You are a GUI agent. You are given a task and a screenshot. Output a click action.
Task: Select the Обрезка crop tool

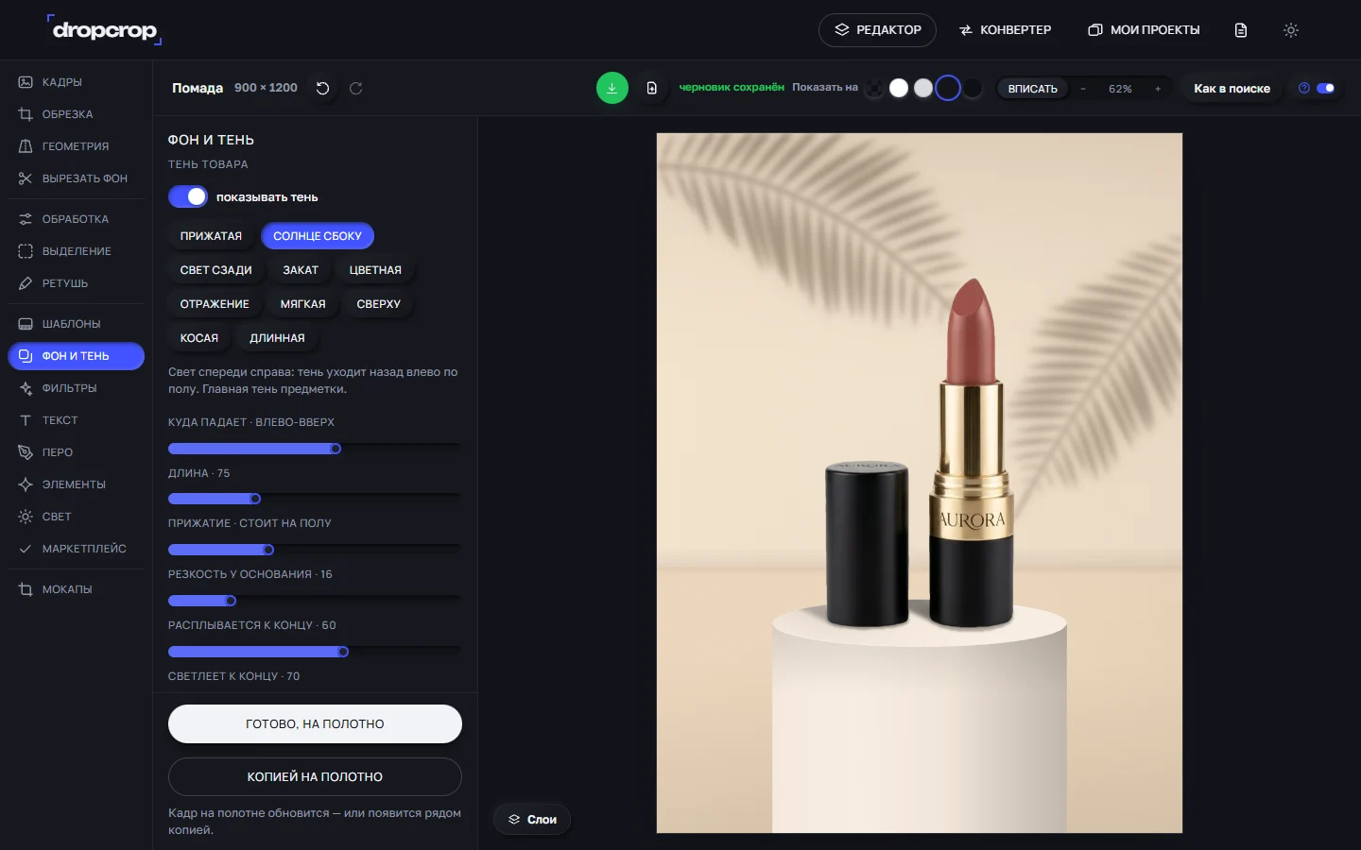pos(76,114)
